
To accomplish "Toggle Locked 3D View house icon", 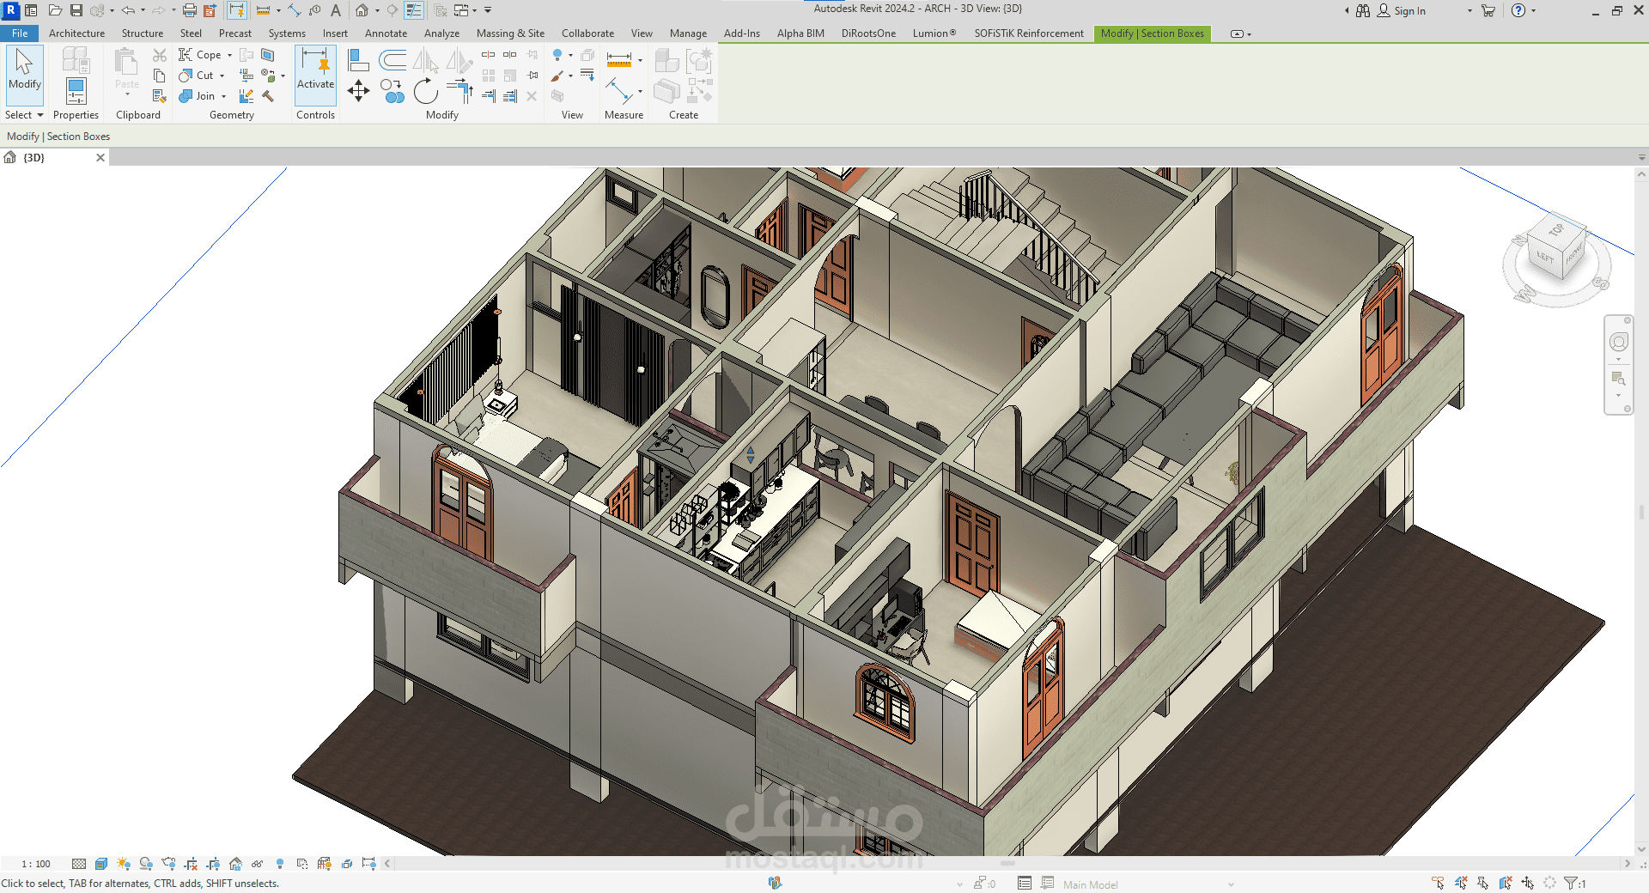I will pos(235,864).
